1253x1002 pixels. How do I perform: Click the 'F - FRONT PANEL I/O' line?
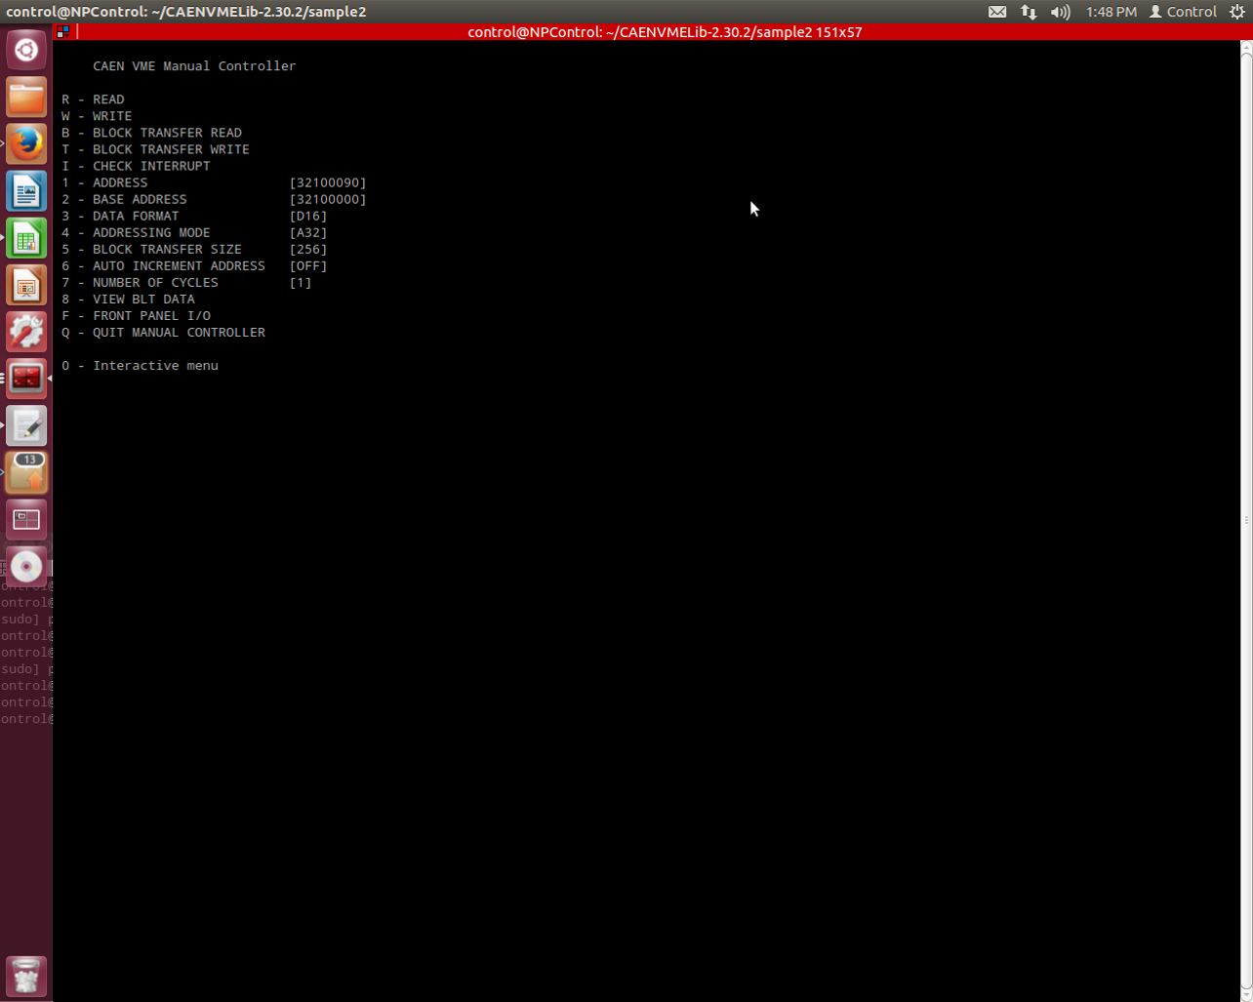136,315
